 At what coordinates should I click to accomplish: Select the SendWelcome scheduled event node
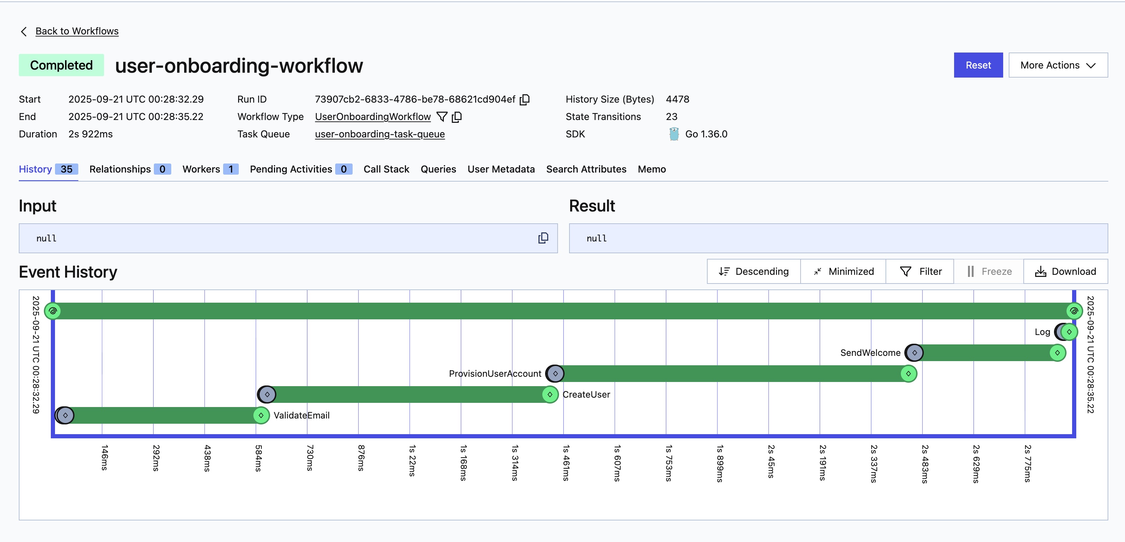(x=914, y=353)
